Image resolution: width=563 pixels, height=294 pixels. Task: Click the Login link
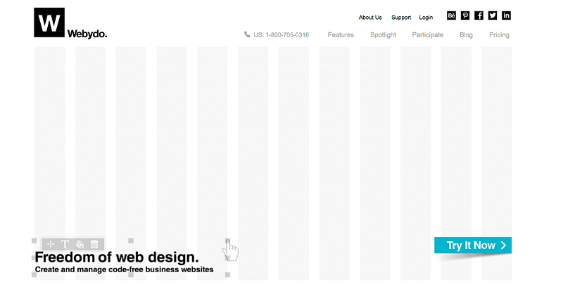pos(426,17)
